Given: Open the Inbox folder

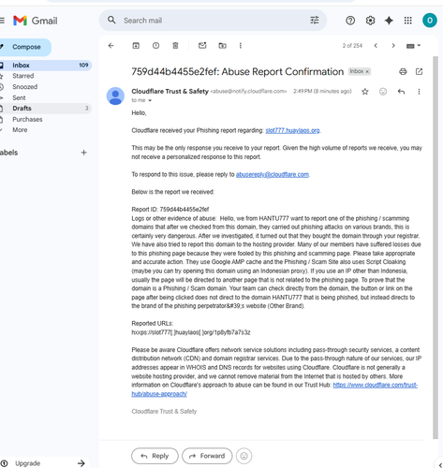Looking at the screenshot, I should point(45,66).
